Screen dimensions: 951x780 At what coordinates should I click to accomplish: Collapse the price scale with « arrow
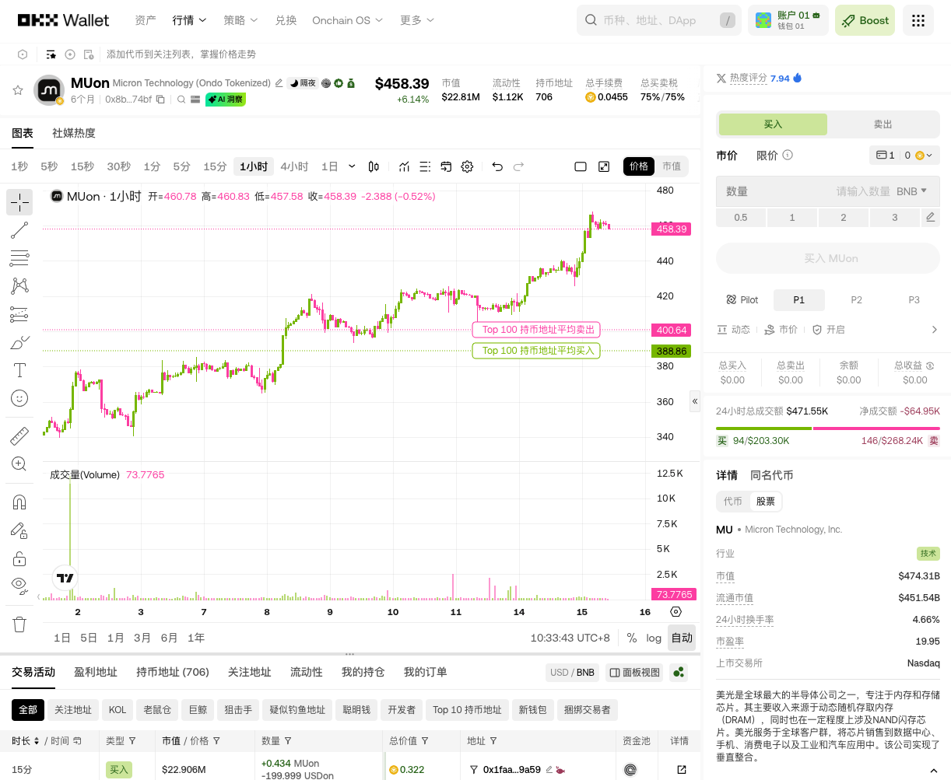[695, 401]
